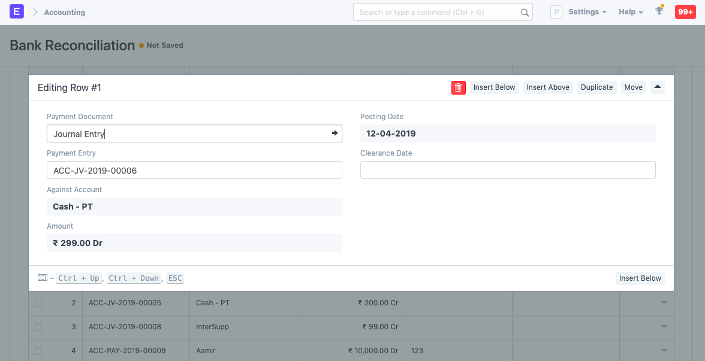Click the ERPNext logo icon
Screen dimensions: 705x361
click(x=16, y=11)
